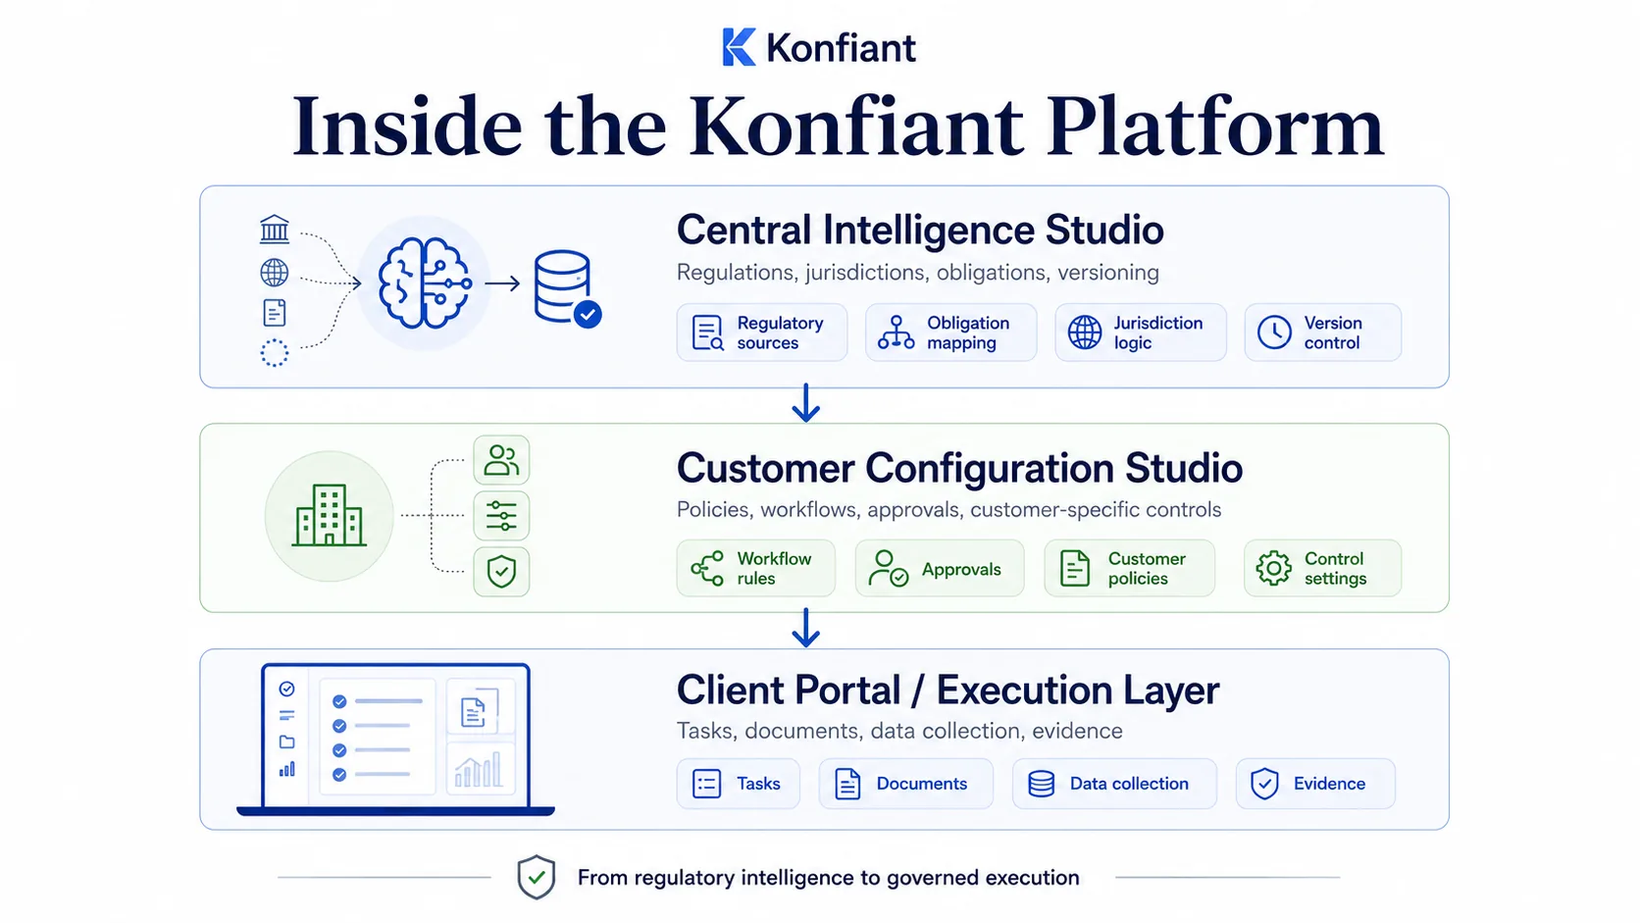Click the green office building icon
1640x923 pixels.
click(330, 516)
